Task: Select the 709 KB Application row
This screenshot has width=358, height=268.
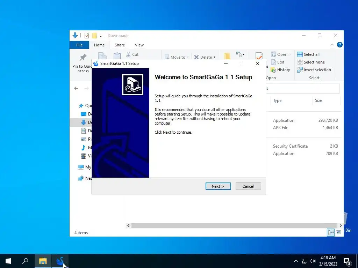Action: 305,154
